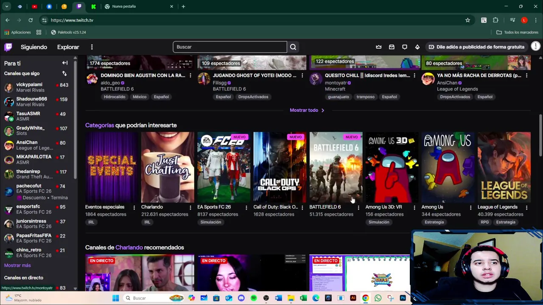Open the Get Bits diamond icon
The image size is (543, 305).
pos(417,47)
